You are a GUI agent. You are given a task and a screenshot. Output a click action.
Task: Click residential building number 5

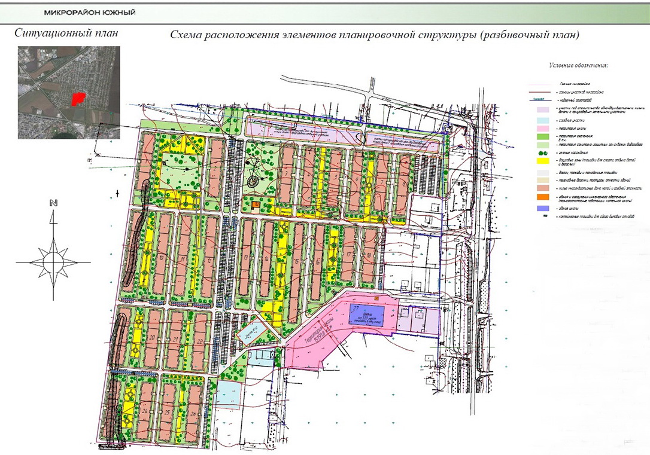tap(335, 177)
